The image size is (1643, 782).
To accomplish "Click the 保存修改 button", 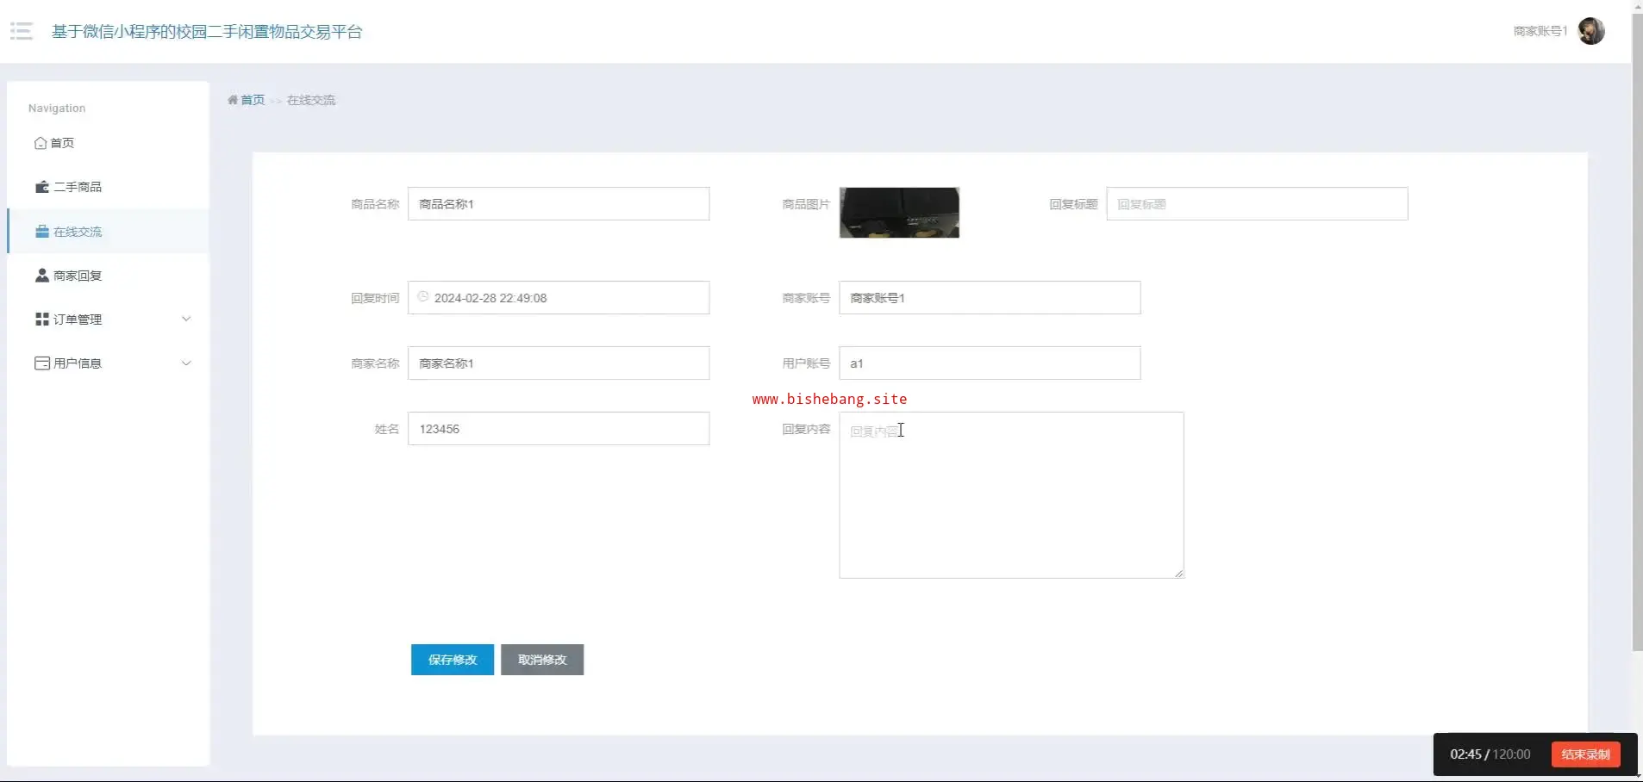I will coord(452,660).
